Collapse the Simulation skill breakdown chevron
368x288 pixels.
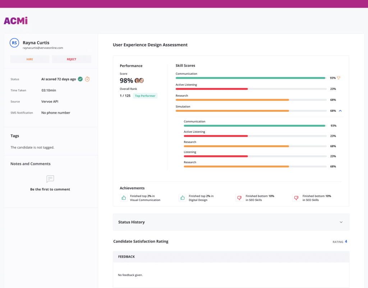click(x=340, y=111)
